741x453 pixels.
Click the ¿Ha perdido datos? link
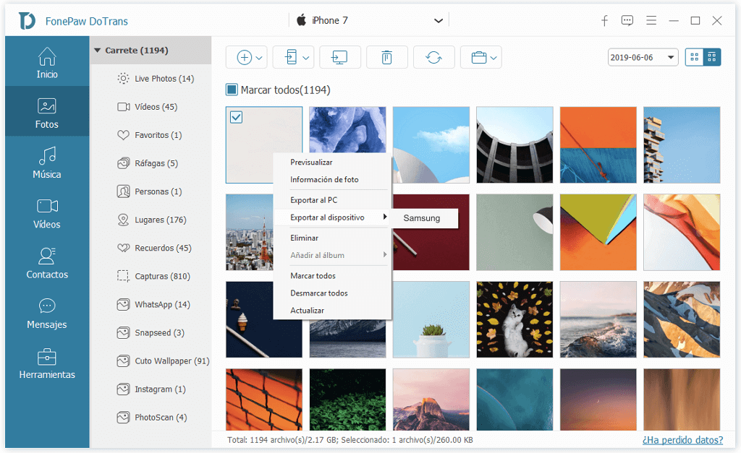tap(682, 440)
